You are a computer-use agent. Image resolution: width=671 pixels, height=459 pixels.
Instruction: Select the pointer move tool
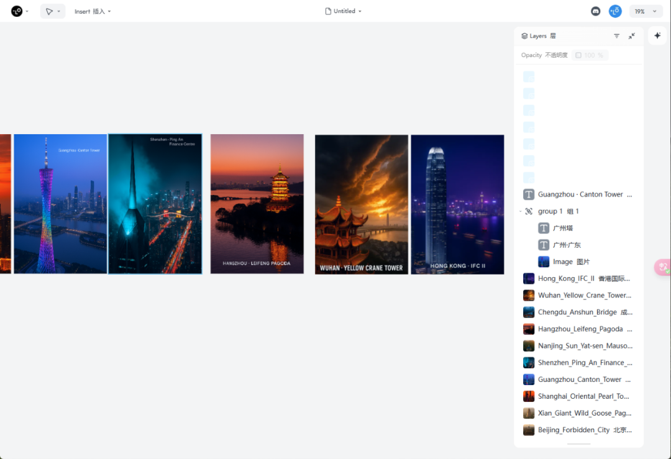(x=49, y=12)
